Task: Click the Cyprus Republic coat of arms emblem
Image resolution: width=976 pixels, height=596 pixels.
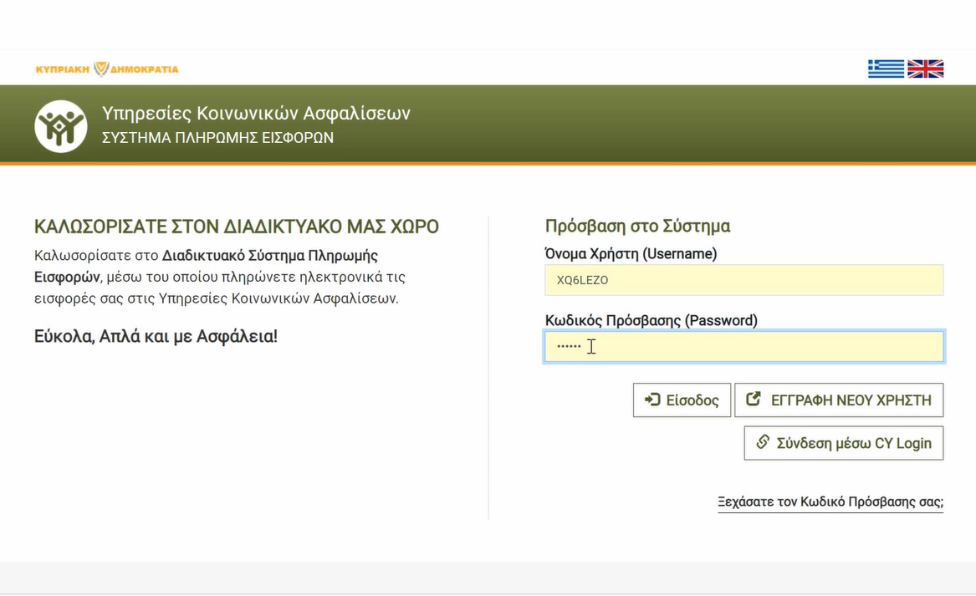Action: click(x=100, y=67)
